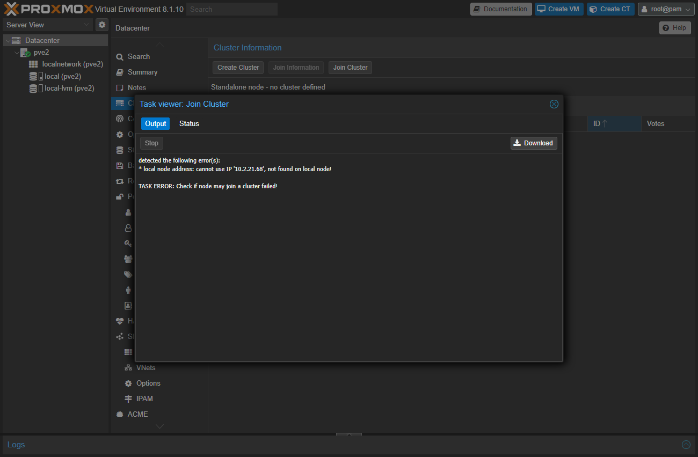Collapse the pve2 node arrow
The image size is (698, 457).
[17, 53]
